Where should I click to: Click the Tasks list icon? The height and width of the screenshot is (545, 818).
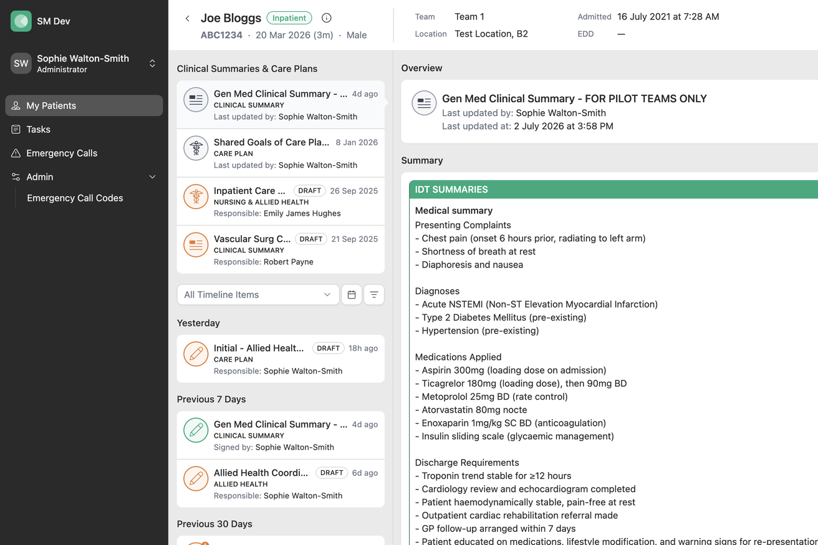pos(16,129)
